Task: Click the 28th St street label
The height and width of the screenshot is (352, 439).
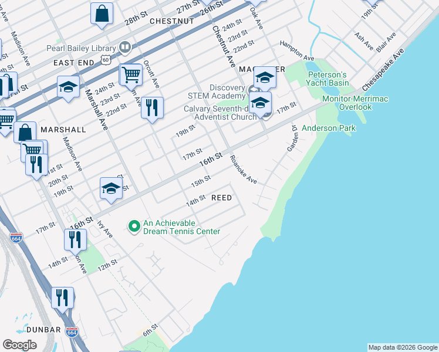Action: tap(136, 18)
